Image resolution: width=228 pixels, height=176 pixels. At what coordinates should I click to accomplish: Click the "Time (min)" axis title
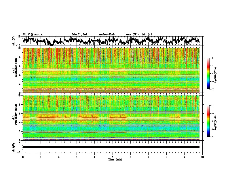pos(115,160)
